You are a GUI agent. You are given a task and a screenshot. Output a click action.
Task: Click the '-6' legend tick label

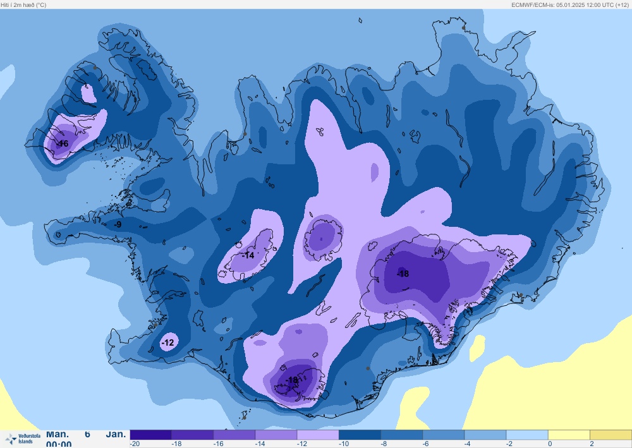coord(426,444)
